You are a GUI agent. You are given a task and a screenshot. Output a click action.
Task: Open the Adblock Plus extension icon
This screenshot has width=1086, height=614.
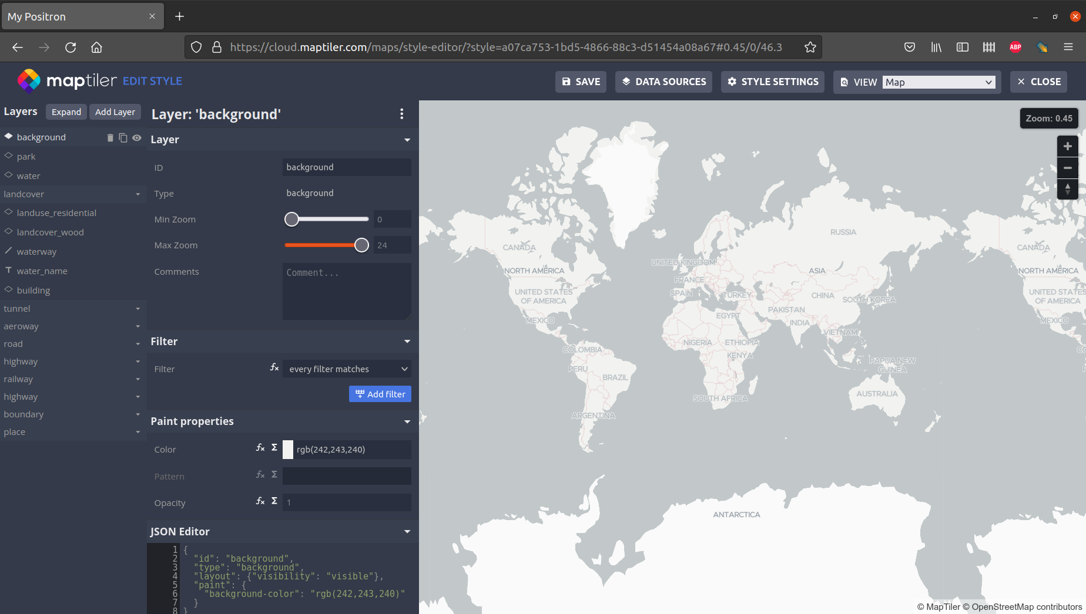1015,47
